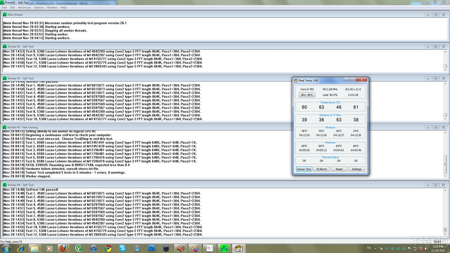The width and height of the screenshot is (450, 253).
Task: Click the Worker #4 scrollbar down arrow
Action: [445, 234]
